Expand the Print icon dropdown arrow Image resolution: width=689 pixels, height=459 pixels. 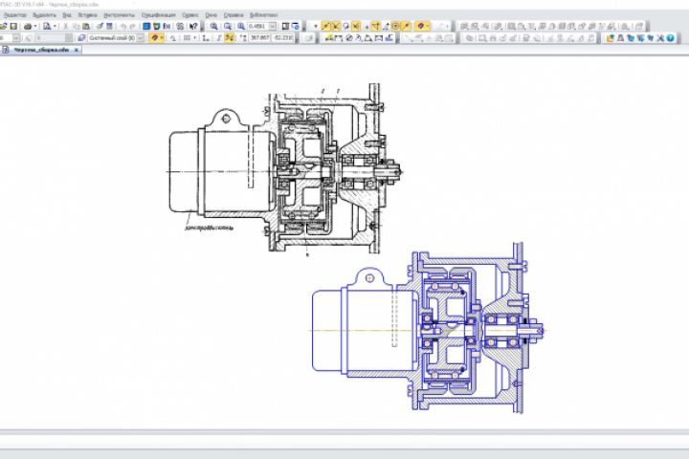35,27
